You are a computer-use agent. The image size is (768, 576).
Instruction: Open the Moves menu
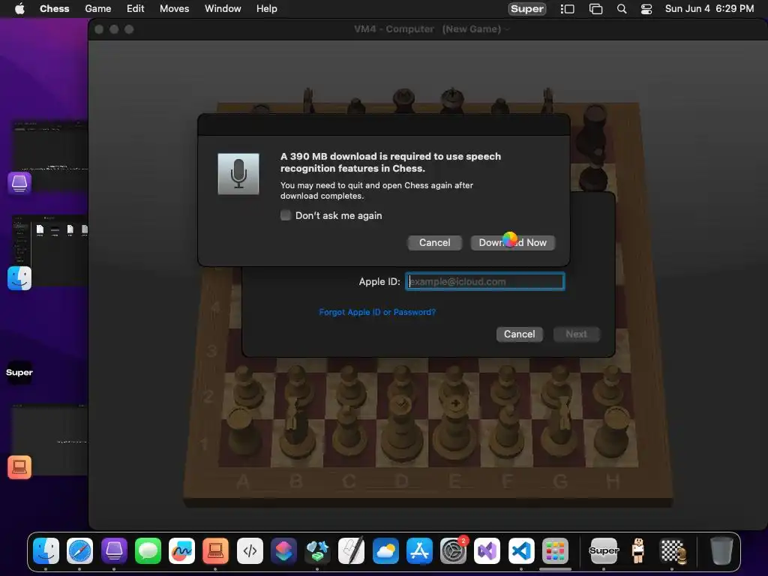[x=174, y=9]
